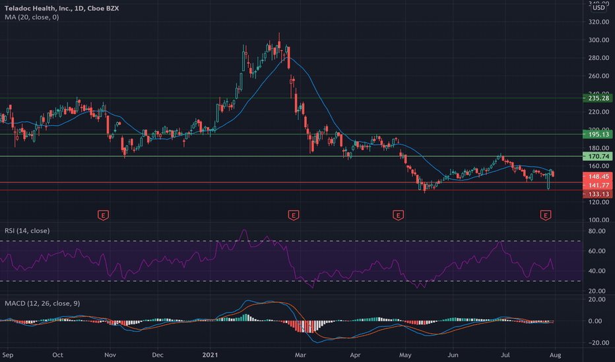Click the Dec label on the time axis
Screen dimensions: 615x362
(x=157, y=355)
